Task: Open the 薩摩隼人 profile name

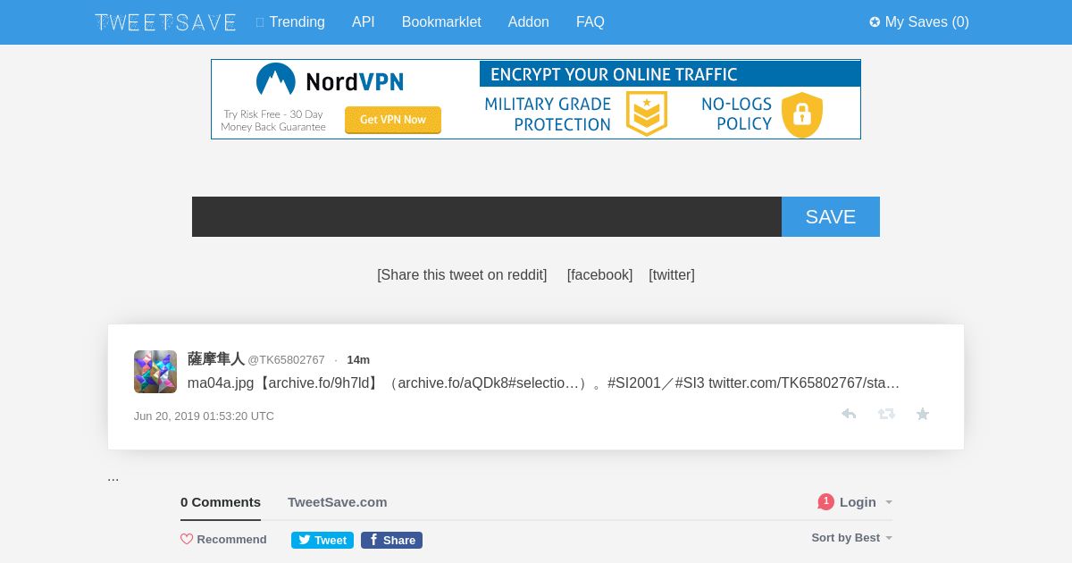Action: click(215, 359)
